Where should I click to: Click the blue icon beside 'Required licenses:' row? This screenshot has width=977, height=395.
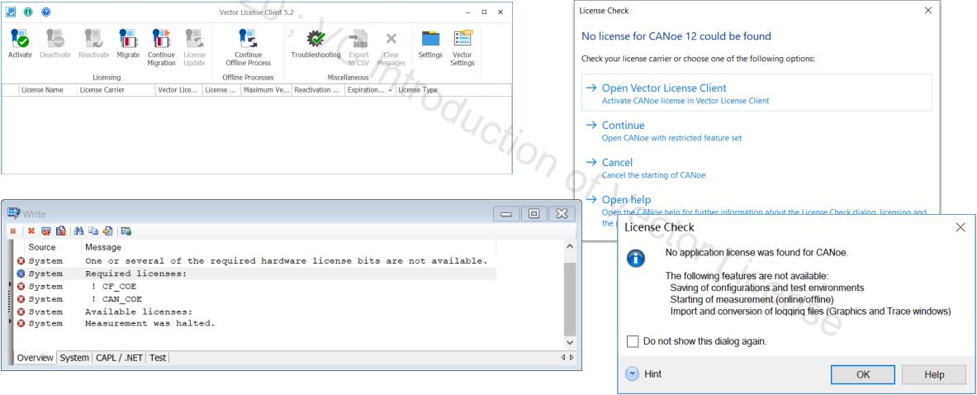21,274
